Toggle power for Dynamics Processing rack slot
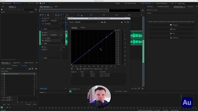Screen dimensions: 198x111 click(4, 74)
